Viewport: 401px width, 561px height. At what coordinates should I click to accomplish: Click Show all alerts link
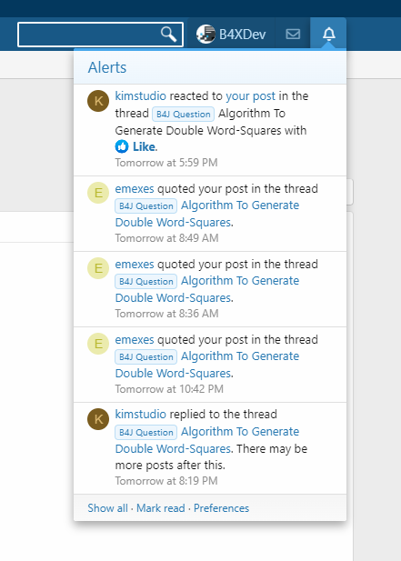107,508
